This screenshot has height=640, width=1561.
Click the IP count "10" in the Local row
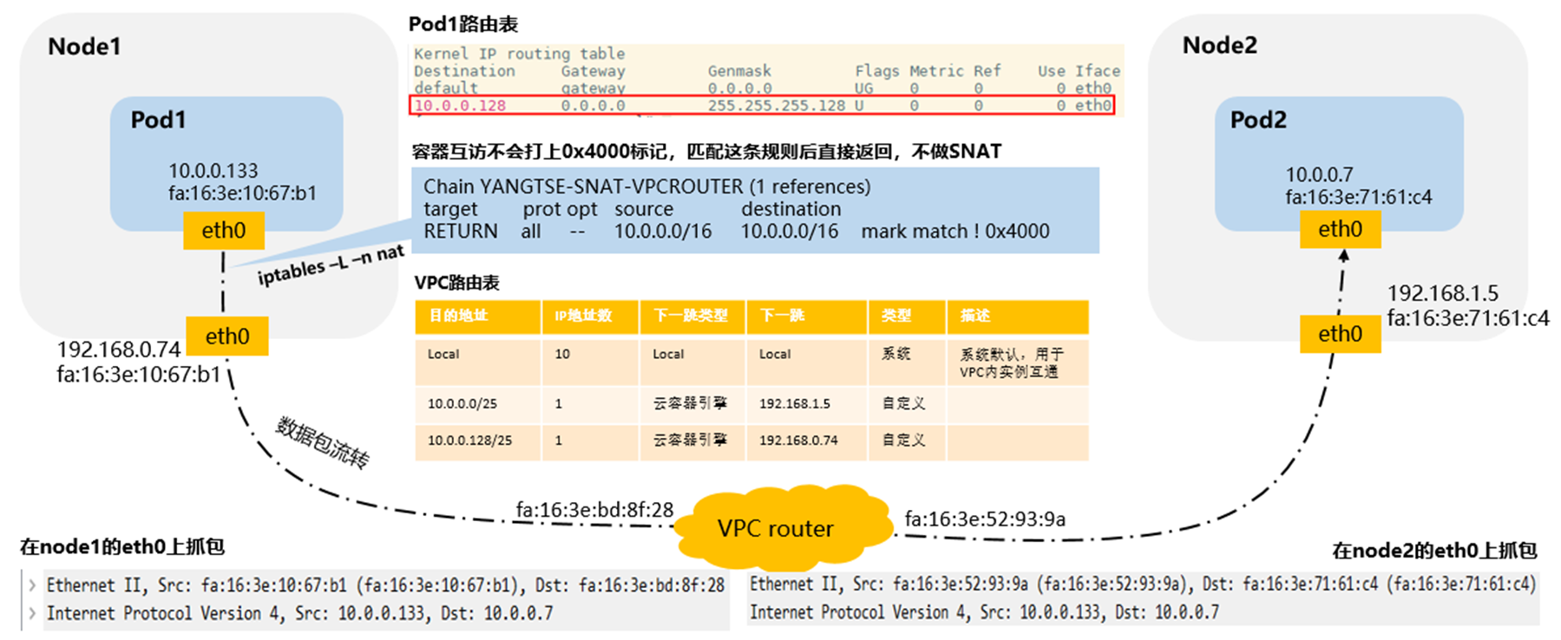coord(562,354)
